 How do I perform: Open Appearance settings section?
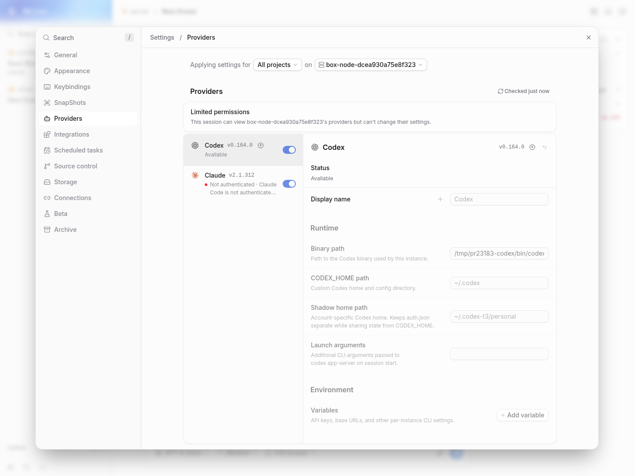(x=88, y=71)
